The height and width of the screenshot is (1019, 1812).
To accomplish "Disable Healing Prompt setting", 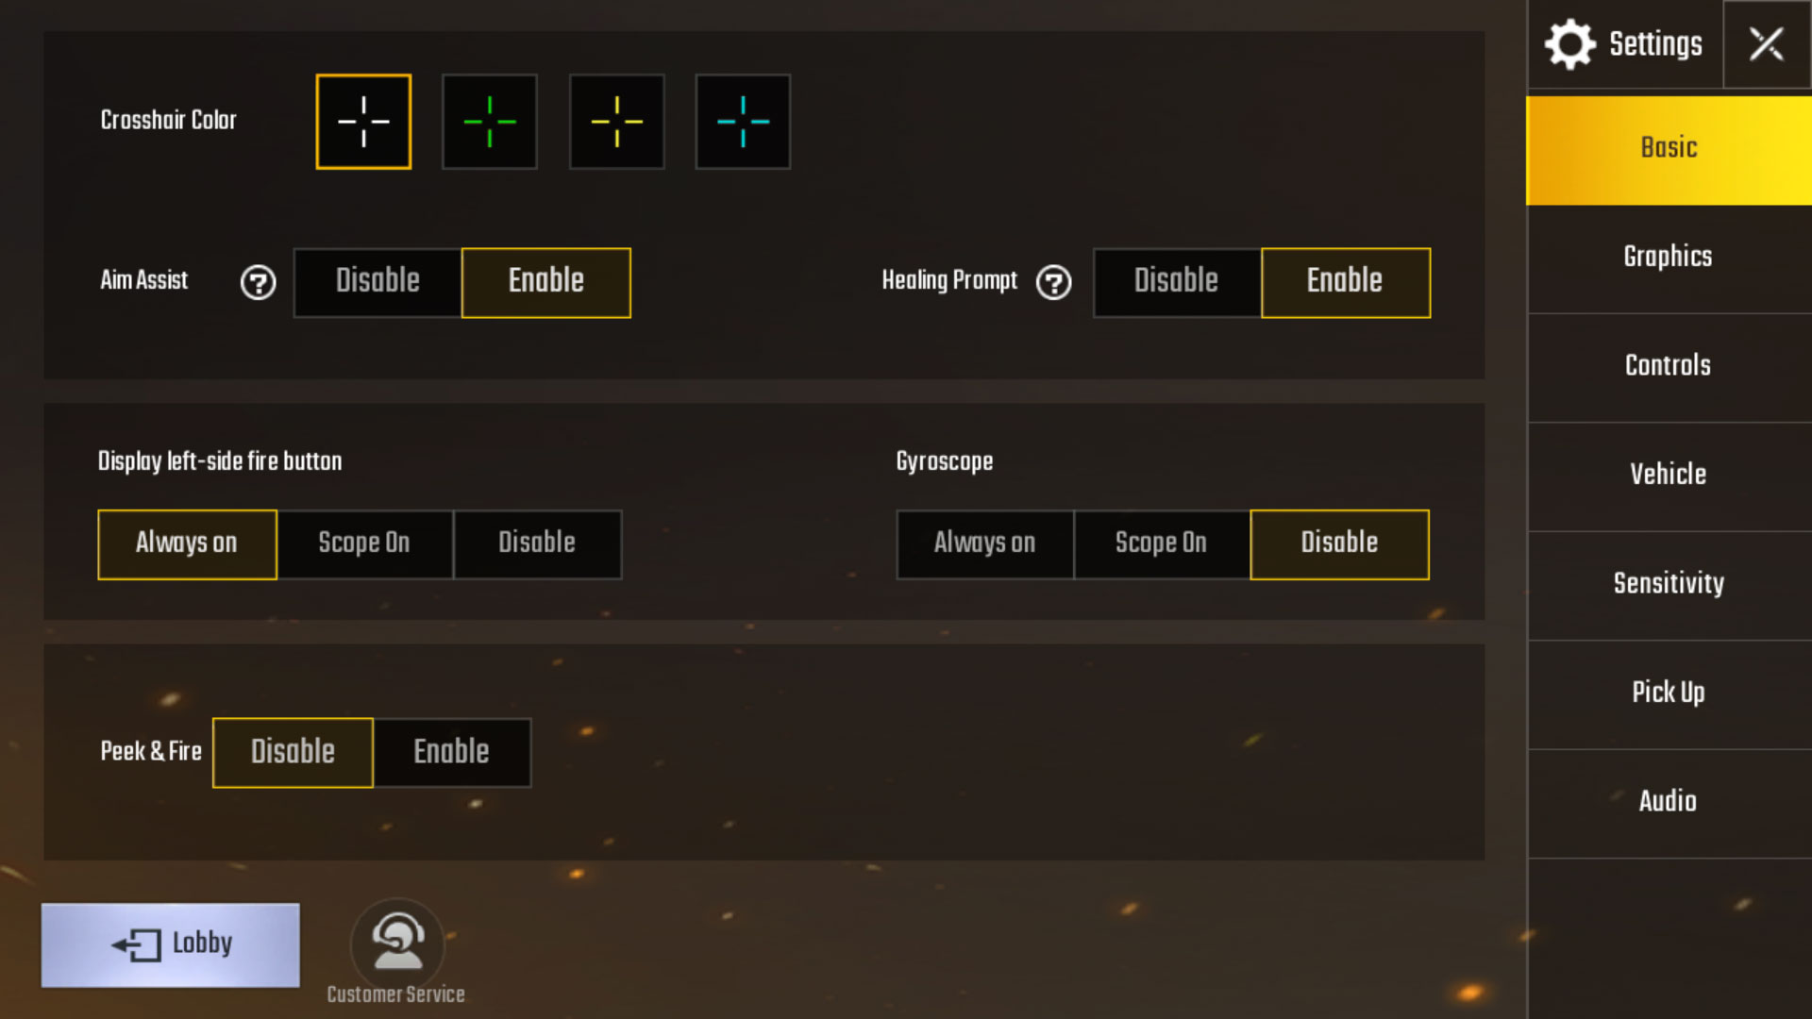I will point(1176,281).
